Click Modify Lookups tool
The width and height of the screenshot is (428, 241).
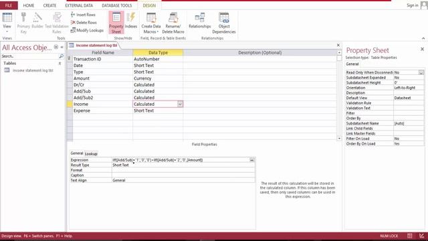87,30
